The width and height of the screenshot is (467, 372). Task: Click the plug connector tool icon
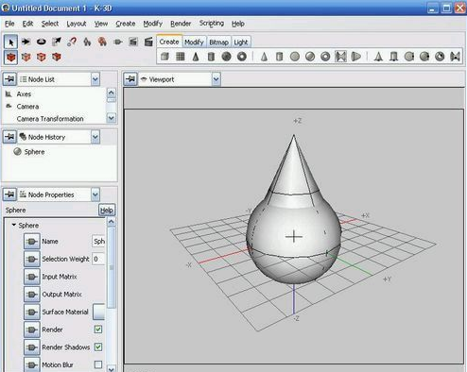[x=118, y=42]
